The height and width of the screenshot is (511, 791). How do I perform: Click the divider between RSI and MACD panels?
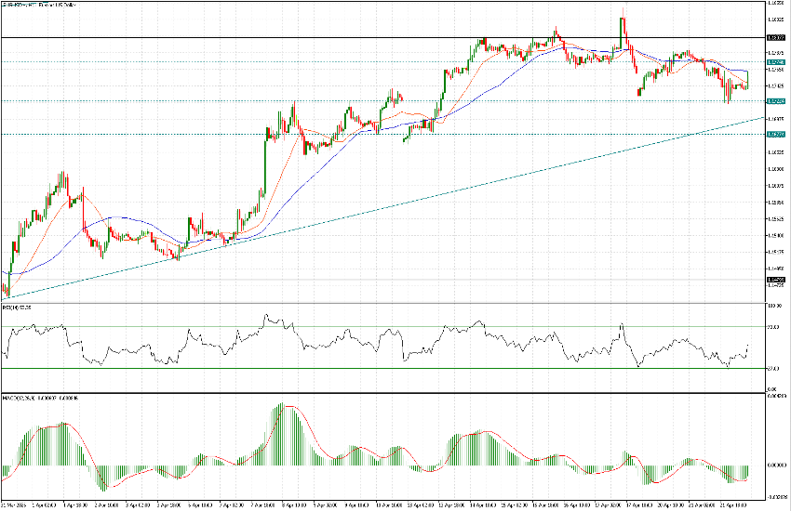pyautogui.click(x=372, y=392)
